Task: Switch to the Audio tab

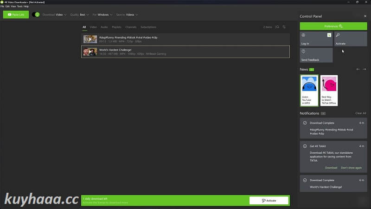Action: tap(104, 27)
